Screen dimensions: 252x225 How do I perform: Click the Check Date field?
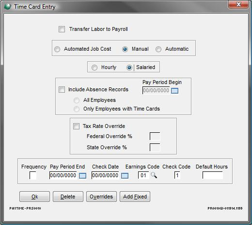(106, 175)
